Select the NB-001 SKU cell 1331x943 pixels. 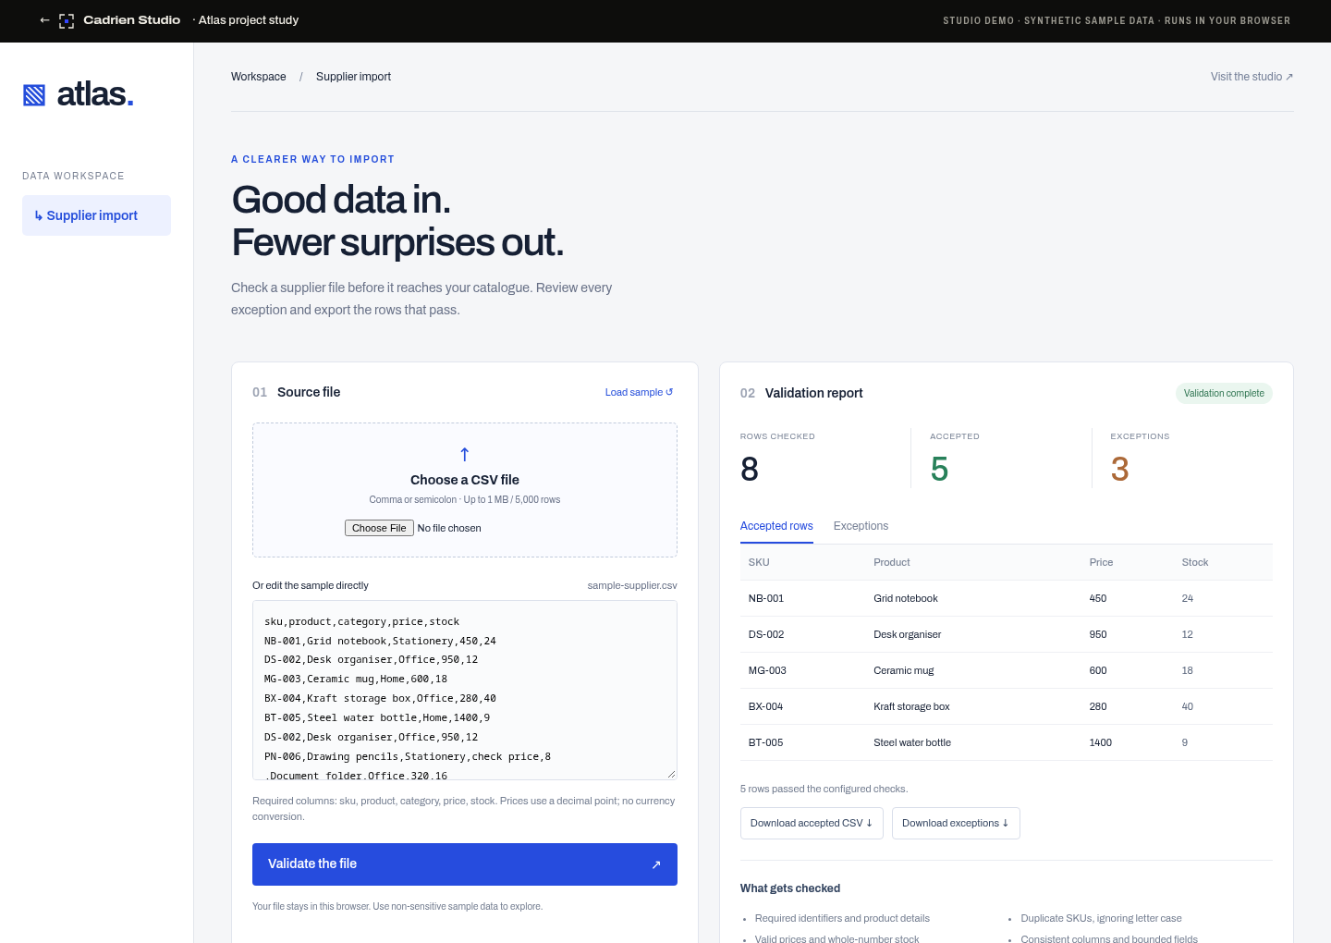[766, 598]
